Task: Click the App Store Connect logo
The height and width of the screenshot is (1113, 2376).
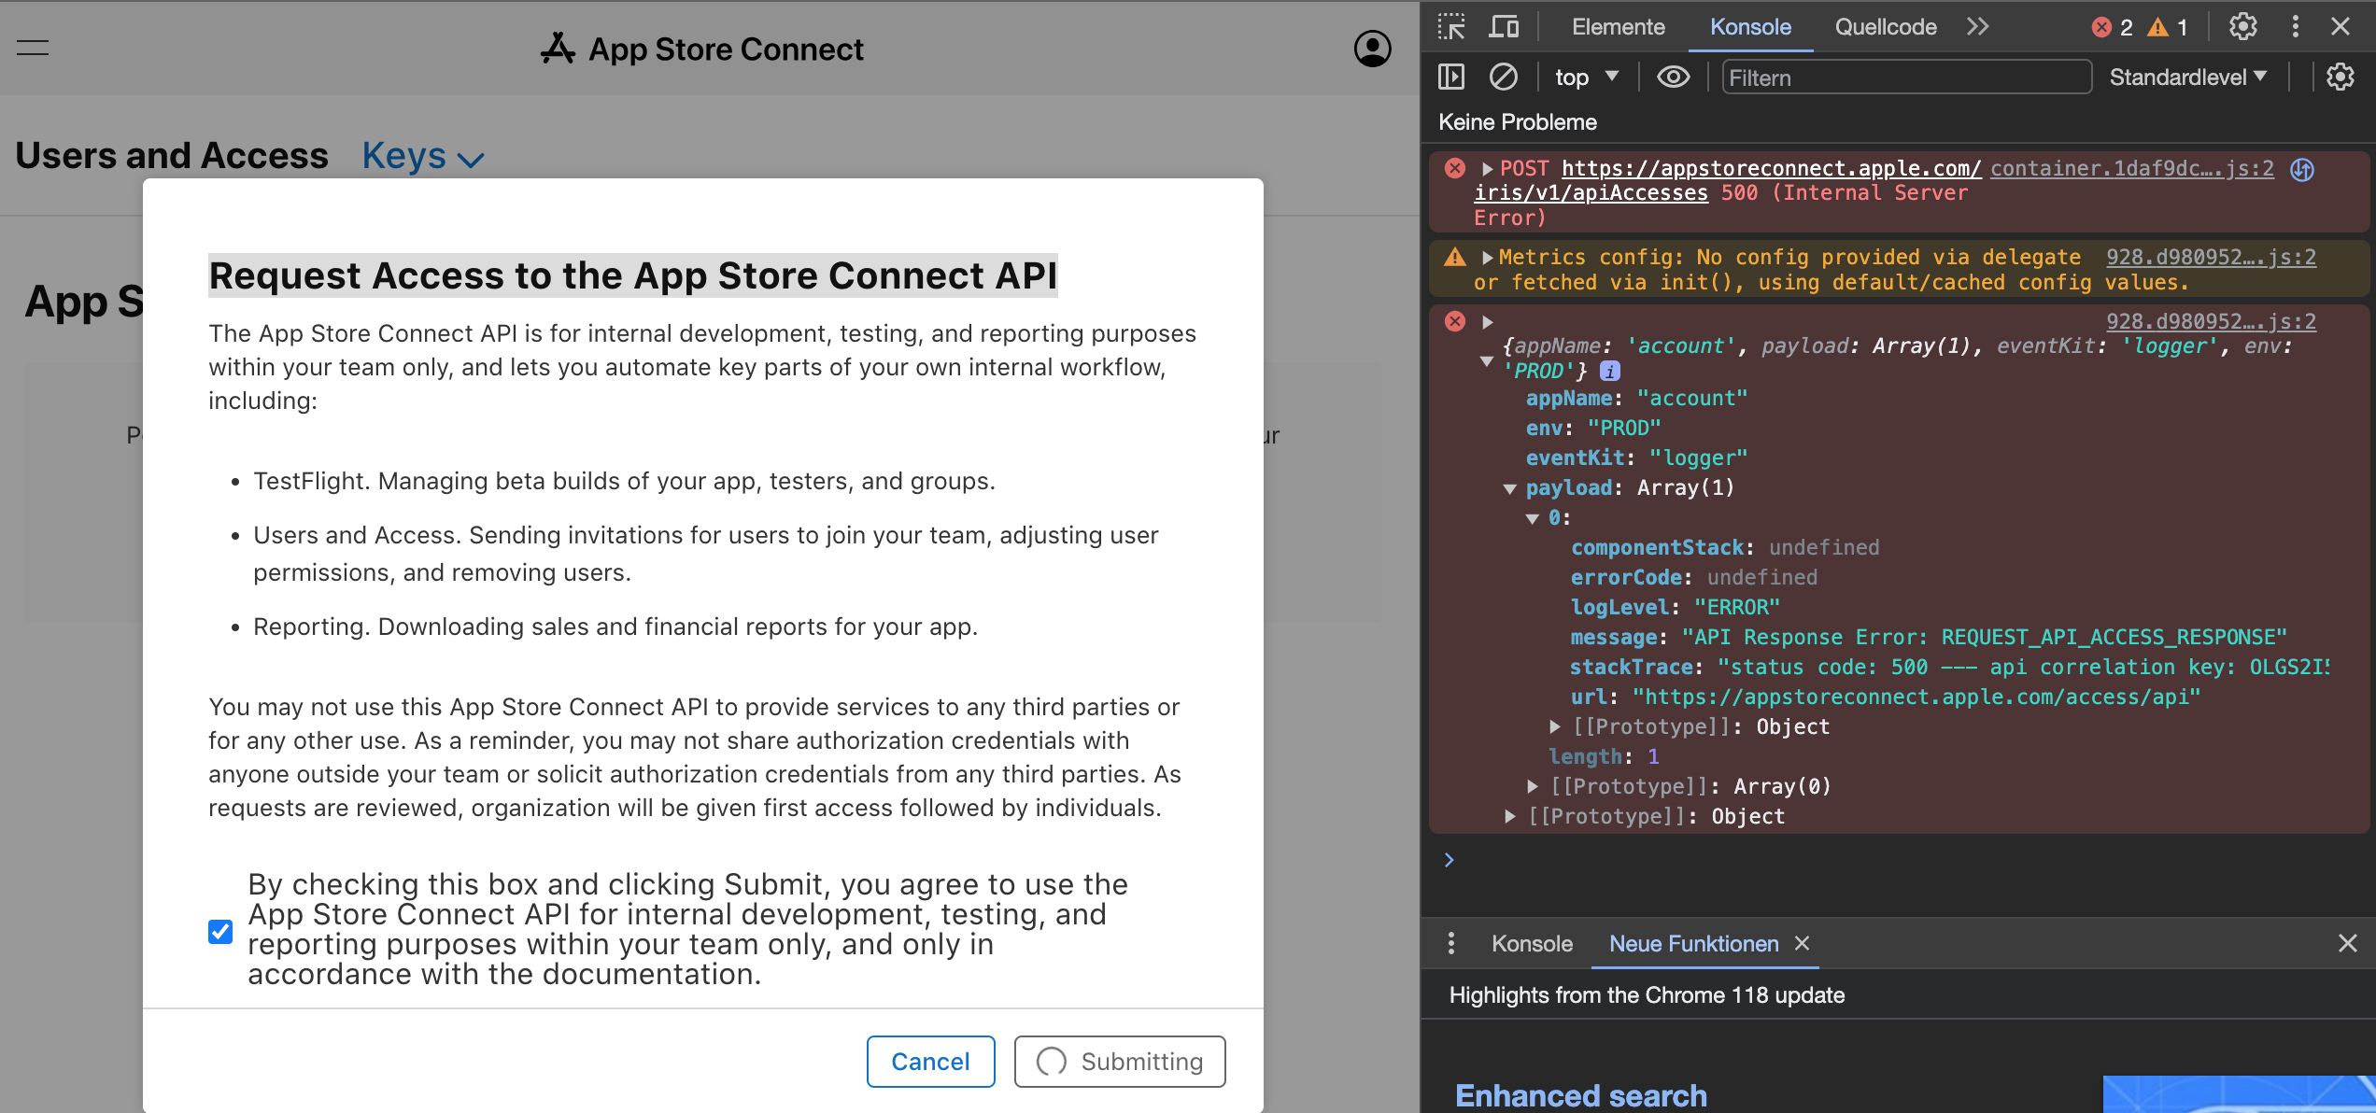Action: pos(702,49)
